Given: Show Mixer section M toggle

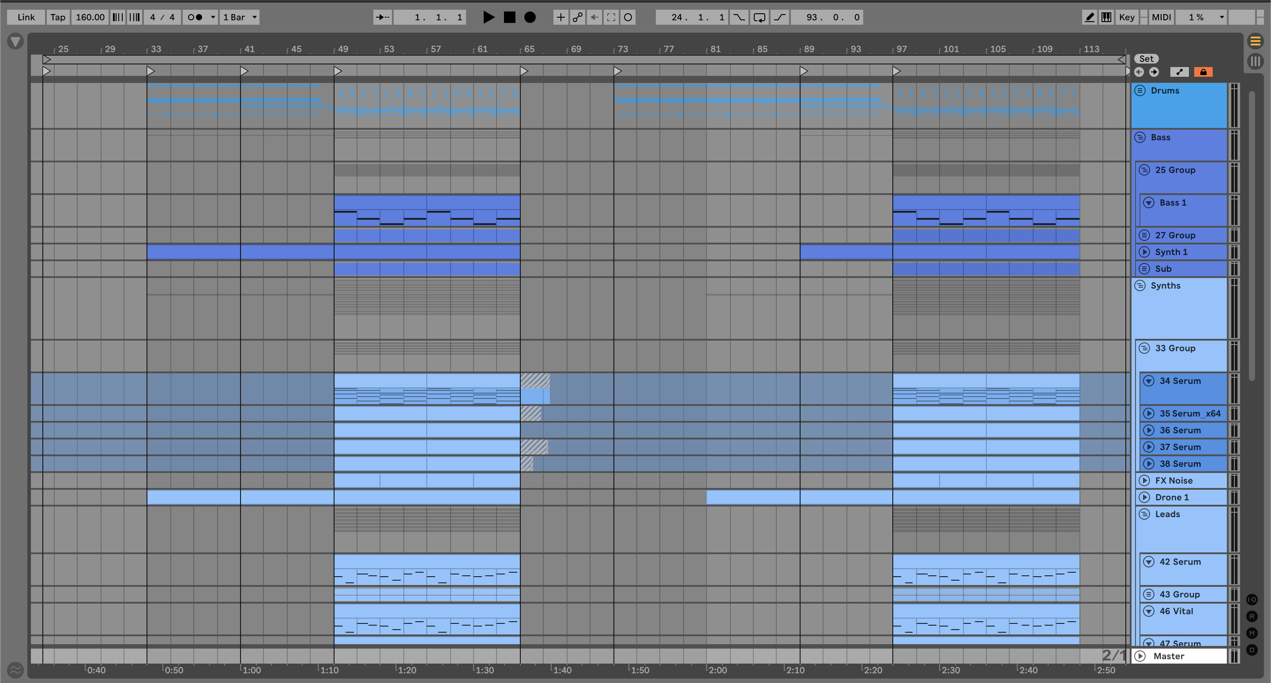Looking at the screenshot, I should point(1252,633).
